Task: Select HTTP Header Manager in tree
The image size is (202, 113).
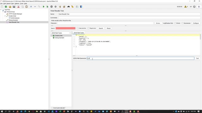Action: (15, 14)
